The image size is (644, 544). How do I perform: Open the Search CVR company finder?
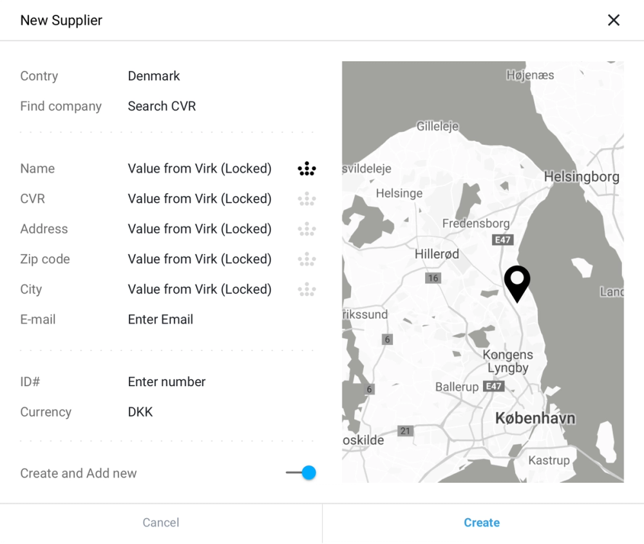[x=162, y=106]
